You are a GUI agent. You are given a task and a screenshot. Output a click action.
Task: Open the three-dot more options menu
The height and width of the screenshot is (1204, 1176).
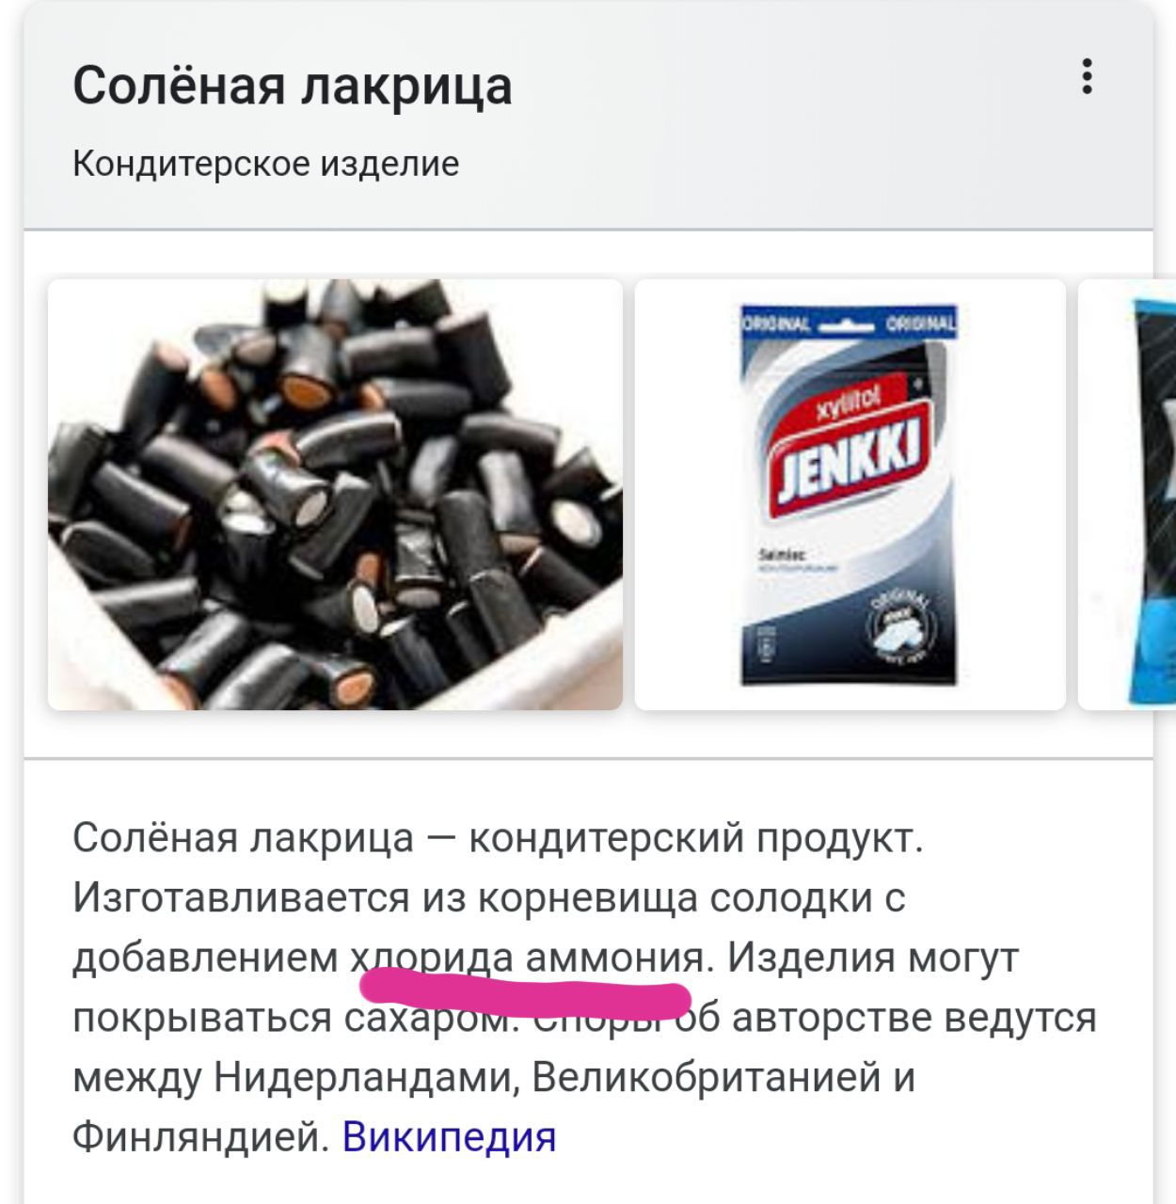1087,76
